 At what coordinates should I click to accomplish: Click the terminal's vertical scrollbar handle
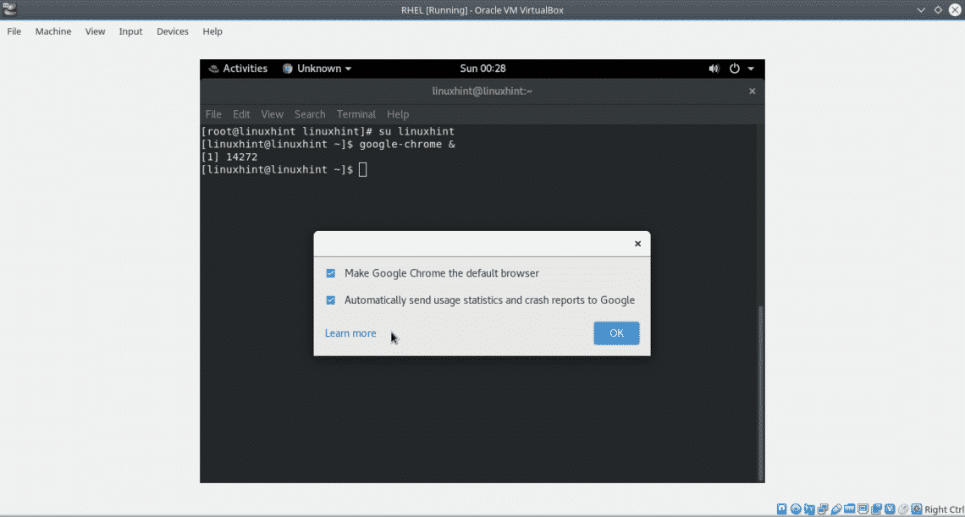pyautogui.click(x=761, y=394)
